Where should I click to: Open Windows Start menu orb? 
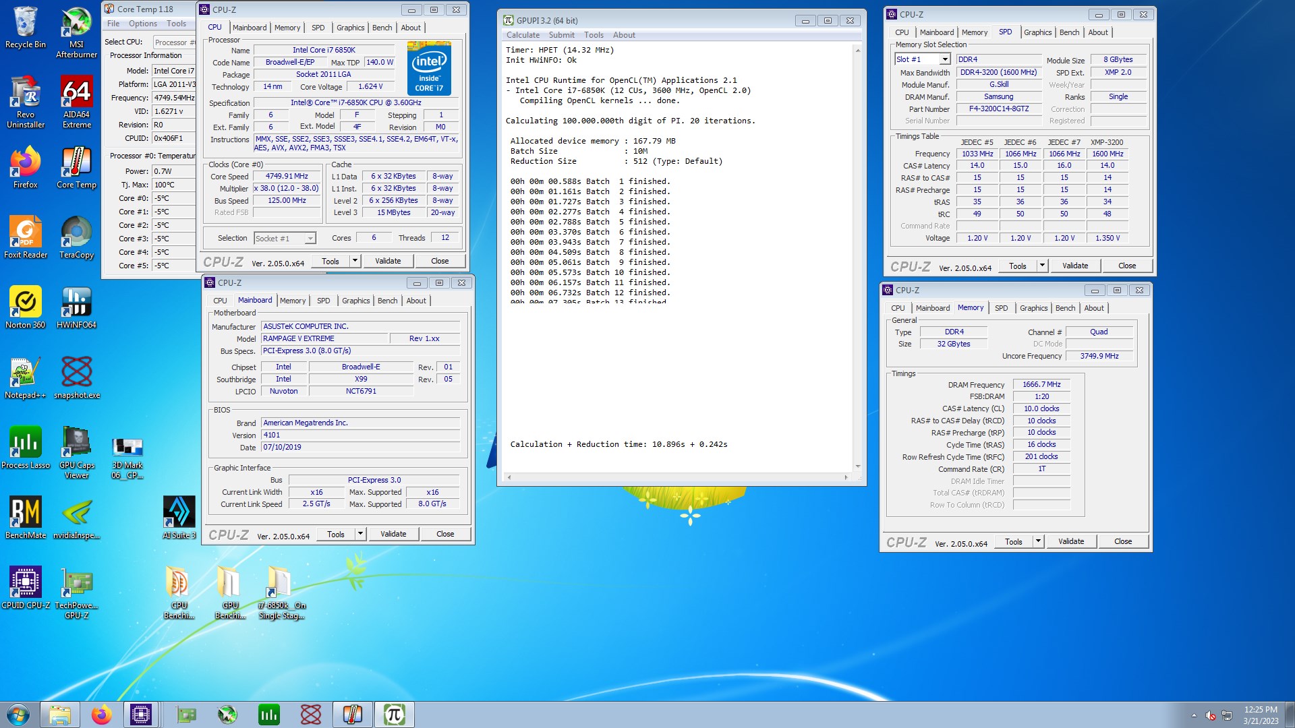click(x=18, y=715)
